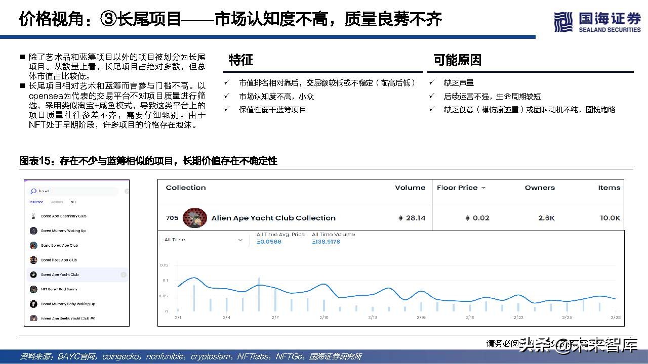The height and width of the screenshot is (364, 648).
Task: Open the Bored Ape Yacht Club collection avatar
Action: [33, 274]
